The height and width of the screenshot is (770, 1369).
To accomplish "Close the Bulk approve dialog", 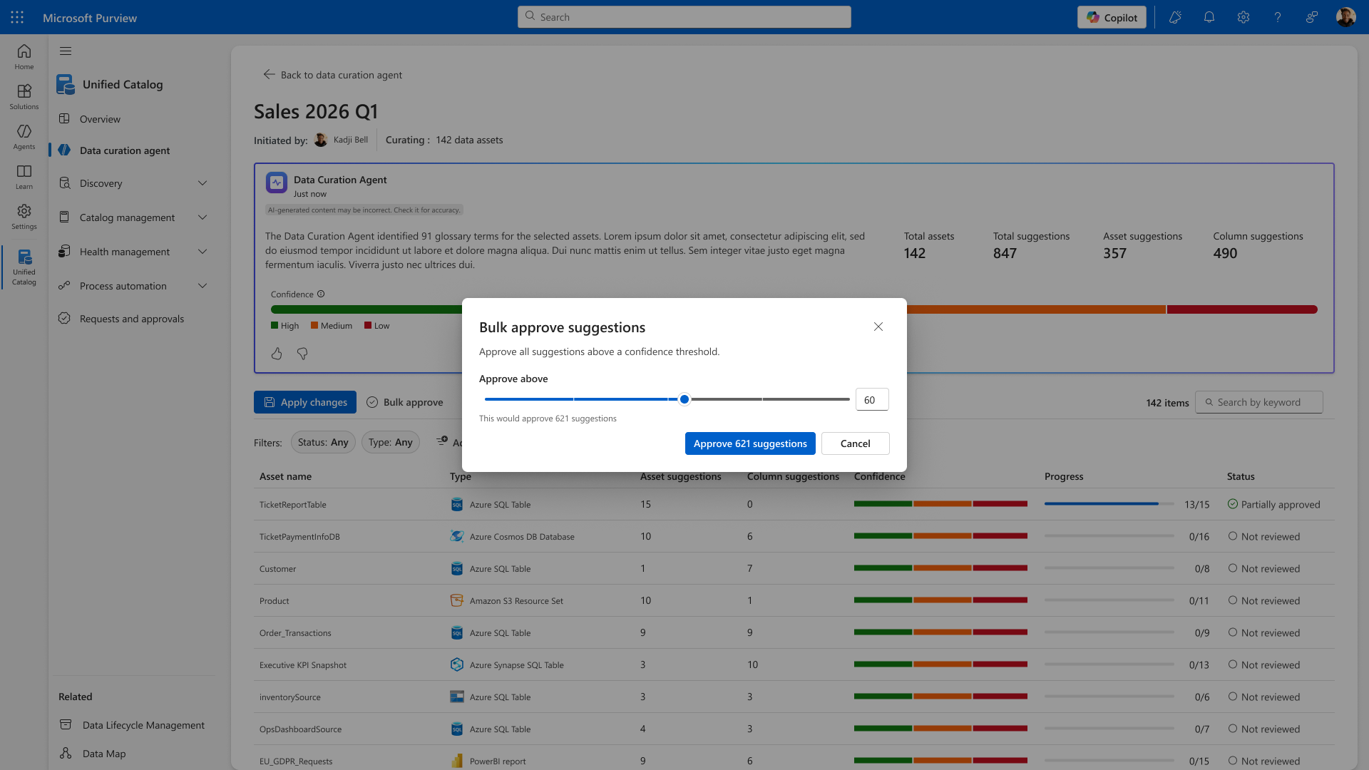I will (x=878, y=327).
